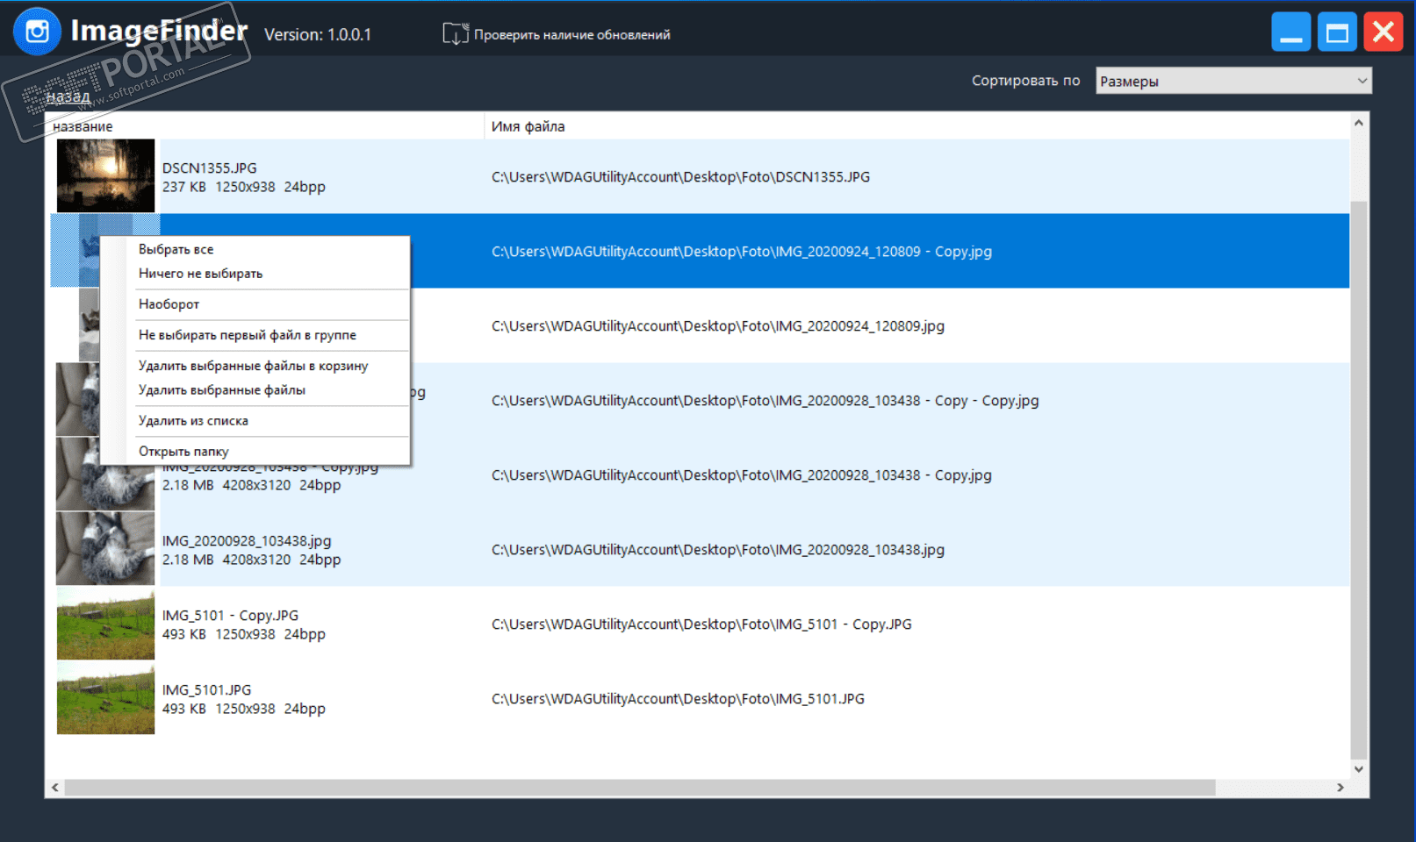Select the IMG_5101.JPG thumbnail

click(x=105, y=698)
